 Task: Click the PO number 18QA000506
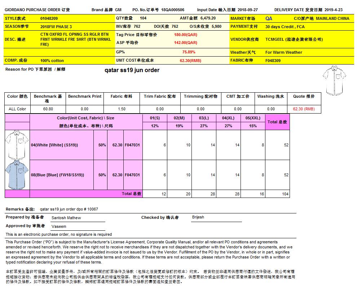click(173, 10)
